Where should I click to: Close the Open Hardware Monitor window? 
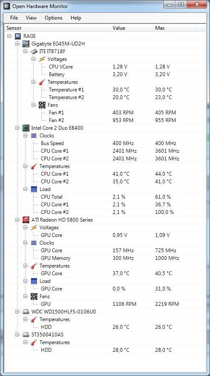(x=197, y=4)
